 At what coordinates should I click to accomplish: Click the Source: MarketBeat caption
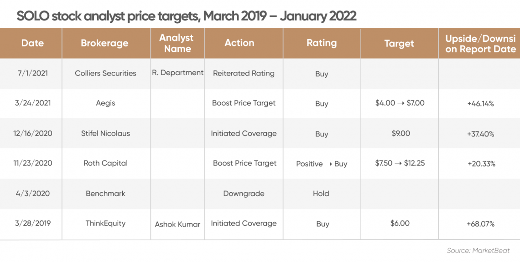click(x=478, y=251)
